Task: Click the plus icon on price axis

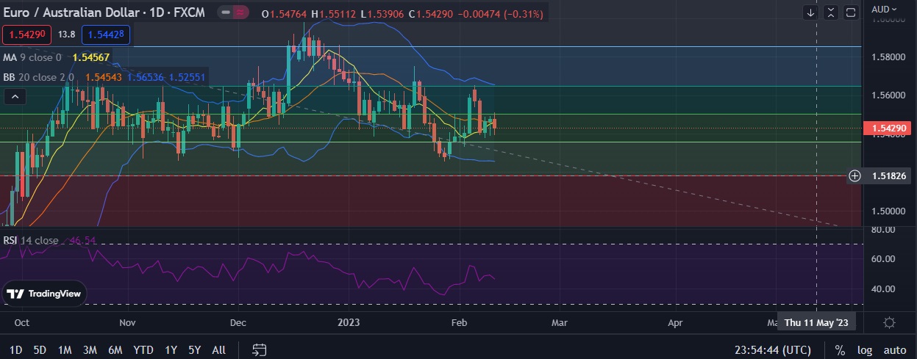Action: click(854, 175)
